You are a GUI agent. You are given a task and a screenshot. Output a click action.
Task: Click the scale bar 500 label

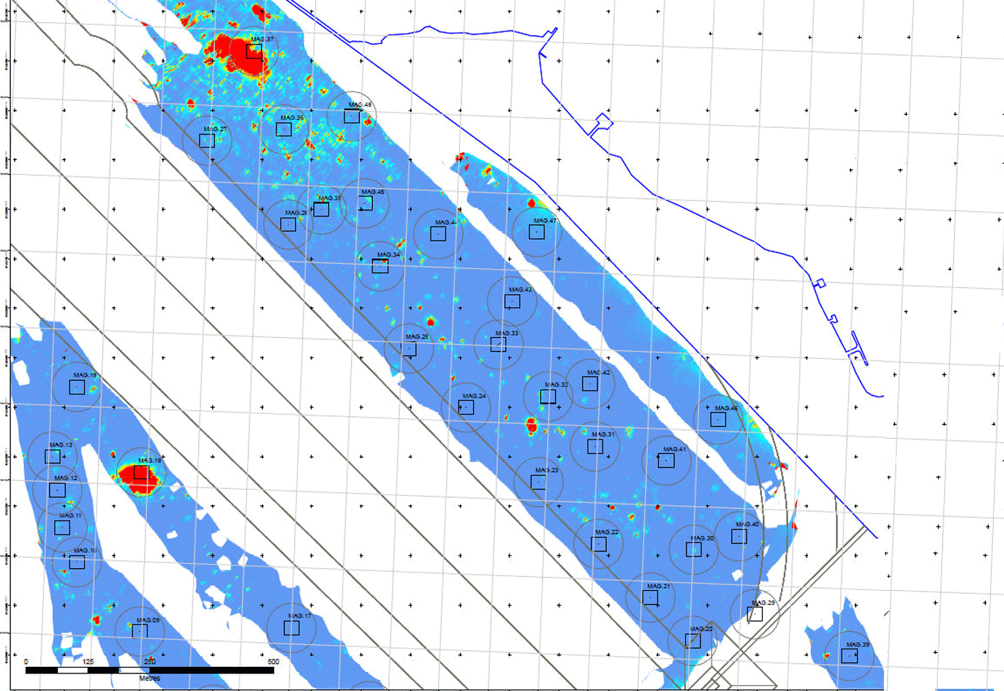point(273,662)
